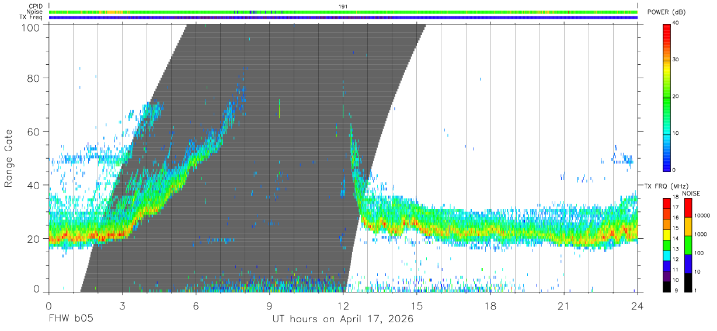Click the 'FHW b05' radar beam label
Viewport: 717px width, 331px height.
coord(71,319)
